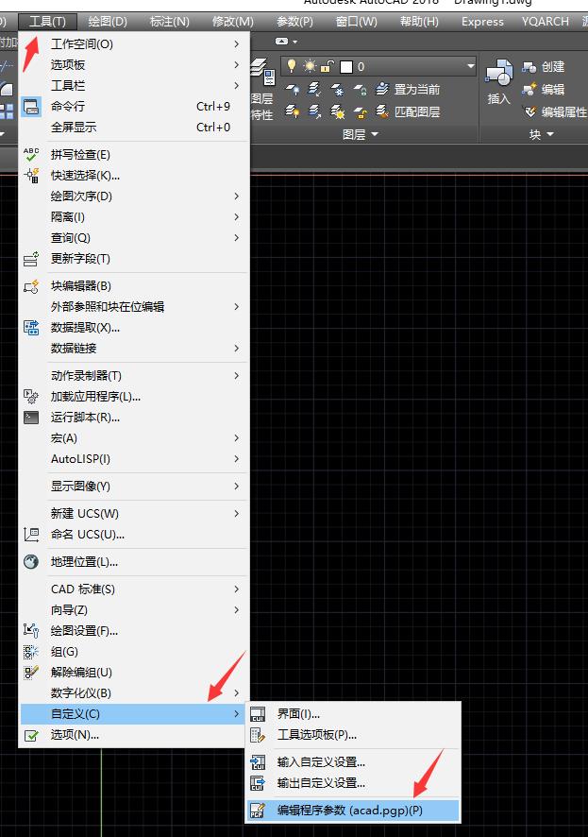Click the turn all layers on icon
Viewport: 588px width, 837px height.
tap(293, 111)
